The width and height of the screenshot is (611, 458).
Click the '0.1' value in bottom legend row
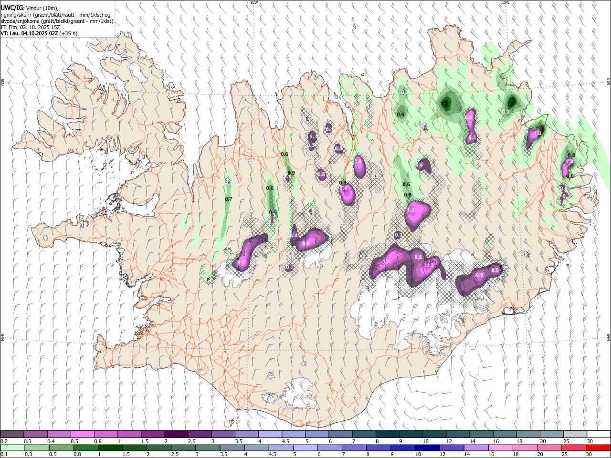pyautogui.click(x=4, y=454)
